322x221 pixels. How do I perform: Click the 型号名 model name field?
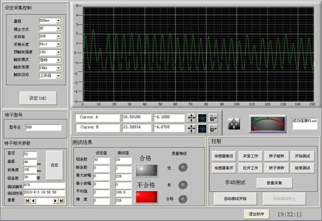[x=42, y=127]
